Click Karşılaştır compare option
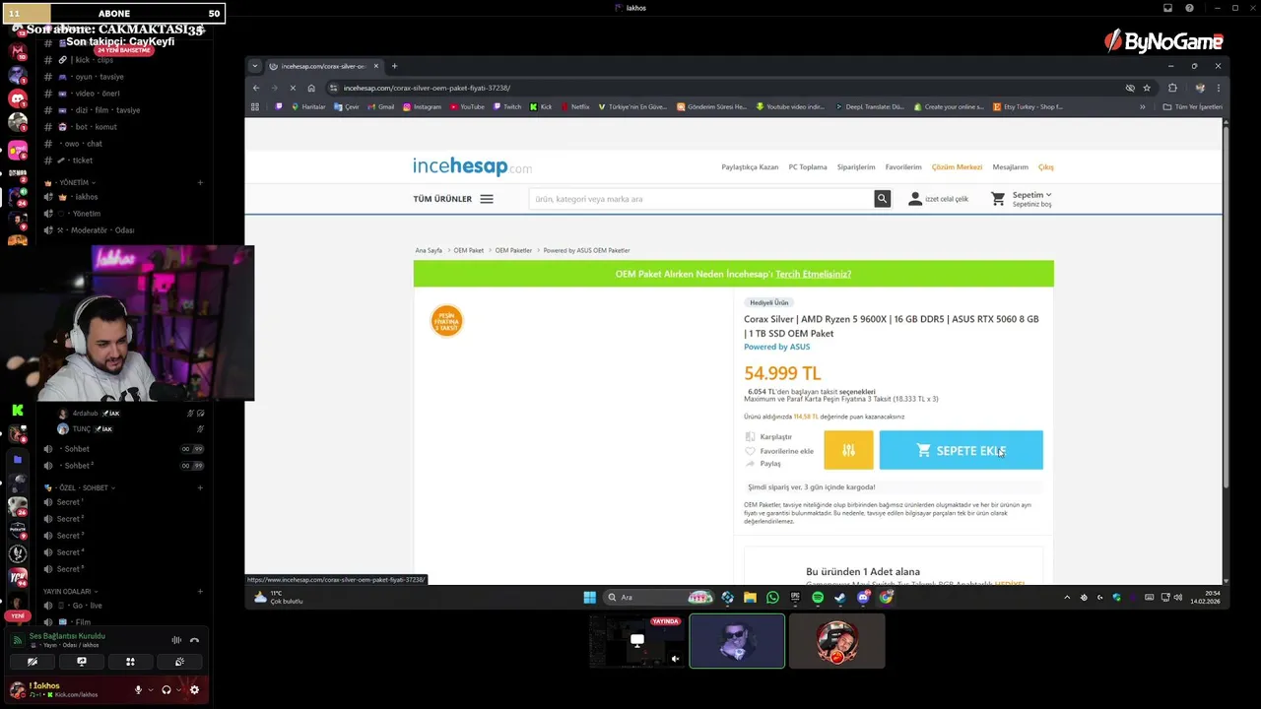 pyautogui.click(x=768, y=437)
